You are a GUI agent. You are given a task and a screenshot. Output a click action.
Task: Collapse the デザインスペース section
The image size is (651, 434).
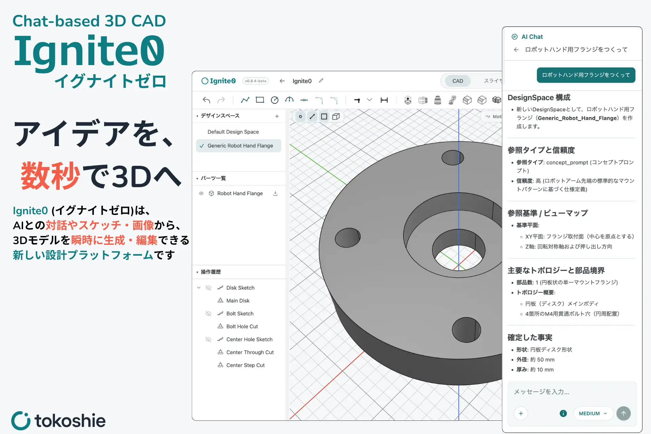click(197, 116)
